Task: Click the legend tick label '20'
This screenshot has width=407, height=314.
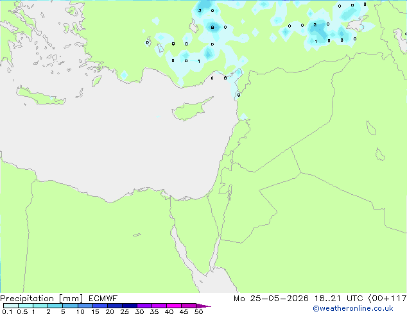Action: click(110, 311)
